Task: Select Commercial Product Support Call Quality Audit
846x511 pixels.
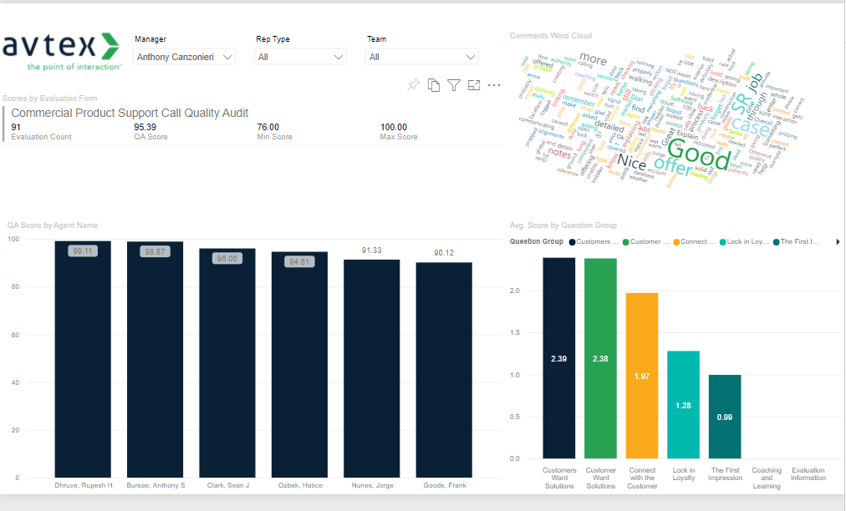Action: (130, 113)
